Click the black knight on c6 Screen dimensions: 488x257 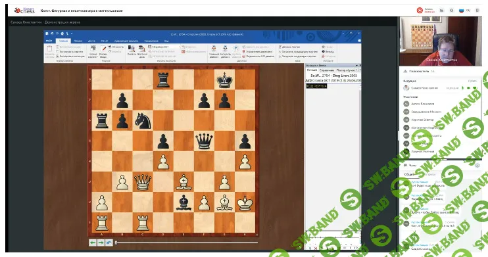pos(143,120)
